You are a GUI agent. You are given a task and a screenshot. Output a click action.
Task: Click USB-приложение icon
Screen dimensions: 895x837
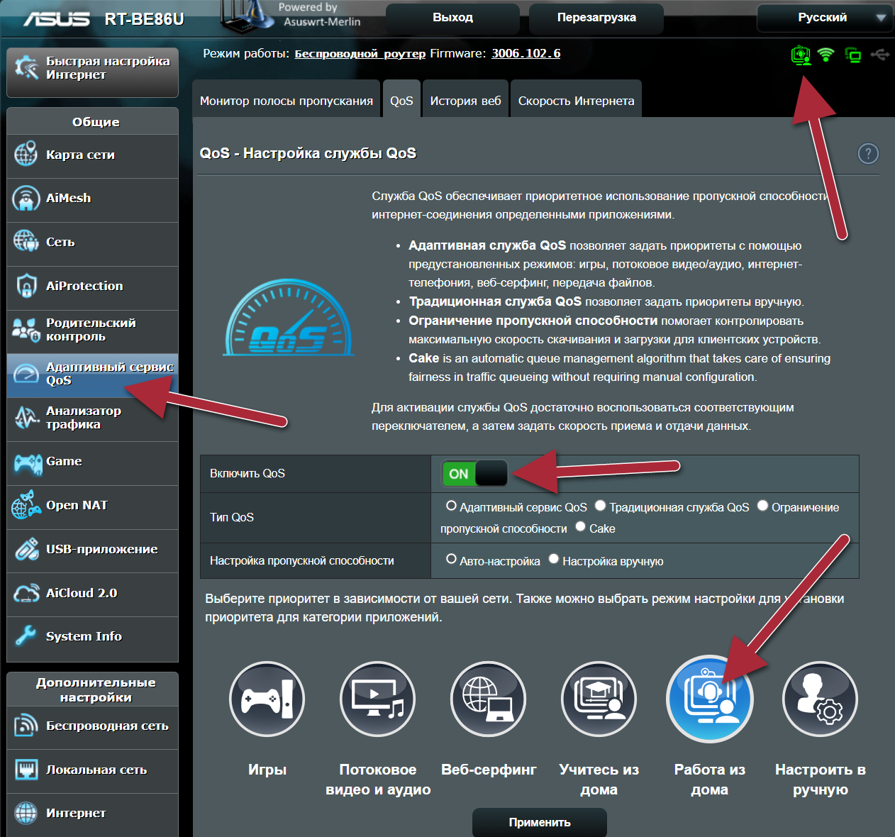coord(26,549)
